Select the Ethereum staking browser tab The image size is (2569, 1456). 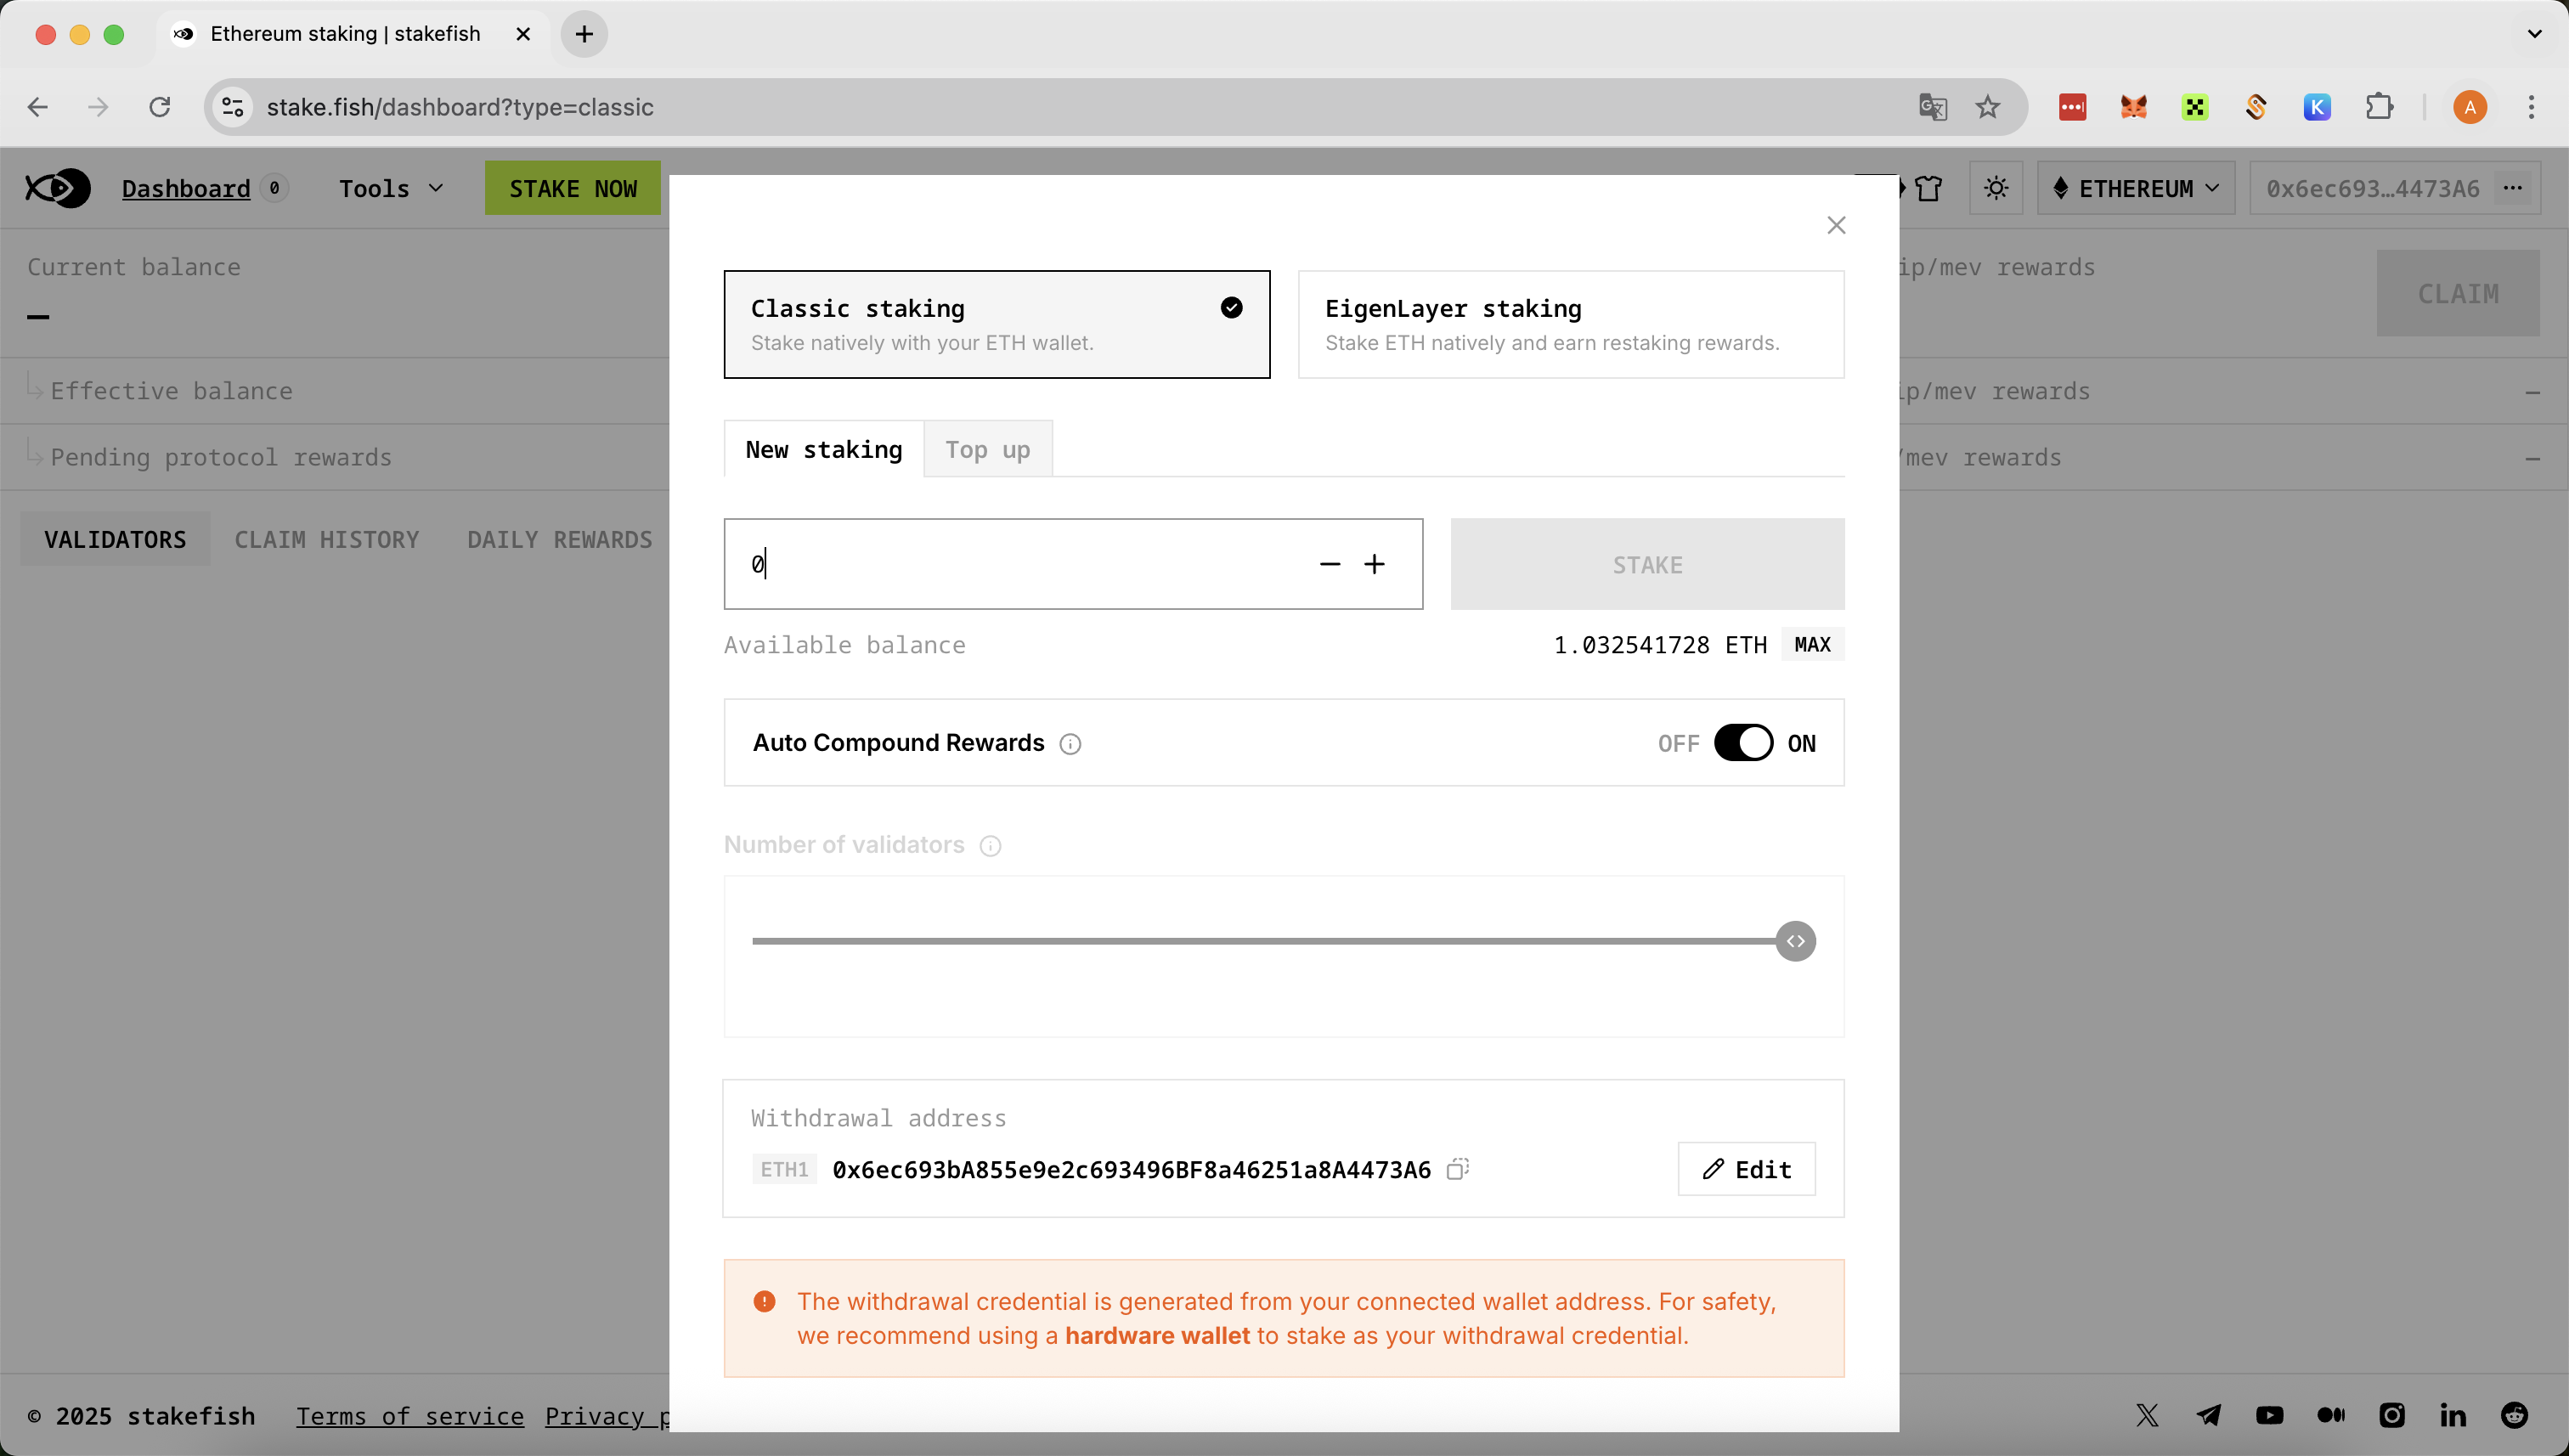(352, 34)
